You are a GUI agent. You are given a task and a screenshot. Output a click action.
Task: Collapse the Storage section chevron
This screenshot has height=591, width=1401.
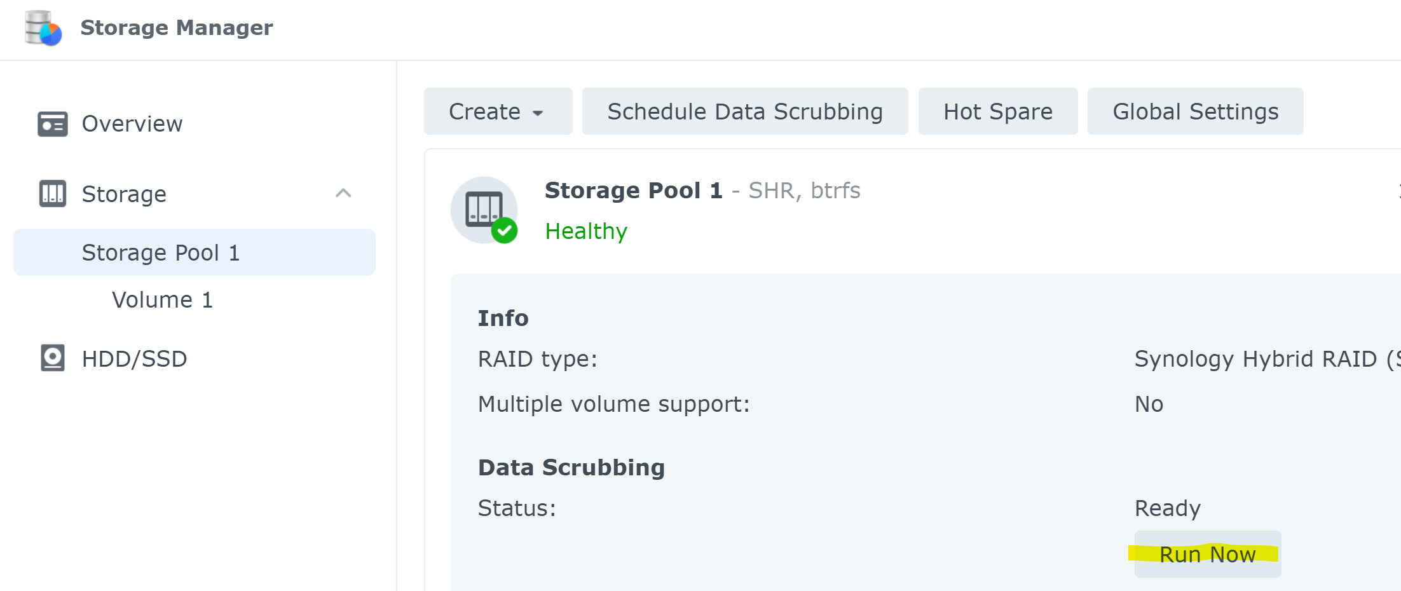[x=343, y=193]
